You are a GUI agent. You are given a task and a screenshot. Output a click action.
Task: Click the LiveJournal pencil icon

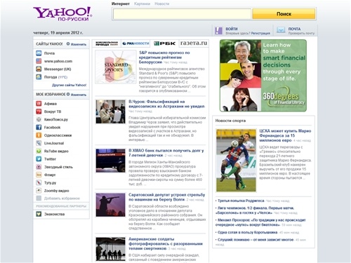point(39,143)
